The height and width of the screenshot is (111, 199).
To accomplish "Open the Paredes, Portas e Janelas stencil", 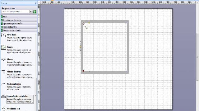I will pos(19,31).
